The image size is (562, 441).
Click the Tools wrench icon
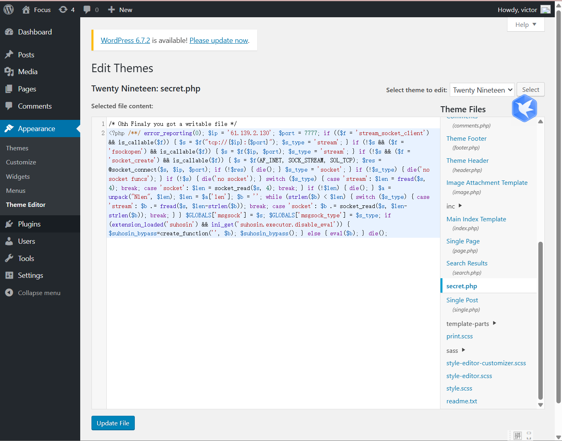click(9, 259)
